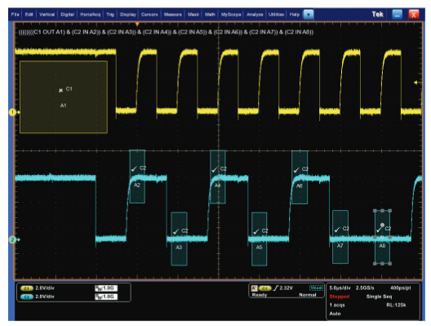This screenshot has width=431, height=326.
Task: Select the A2 visual trigger box
Action: (137, 176)
